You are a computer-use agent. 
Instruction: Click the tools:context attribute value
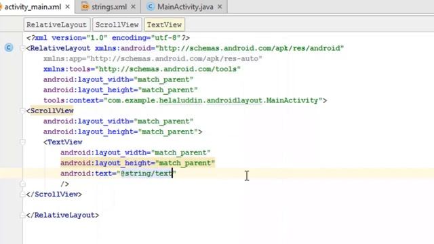pyautogui.click(x=214, y=100)
